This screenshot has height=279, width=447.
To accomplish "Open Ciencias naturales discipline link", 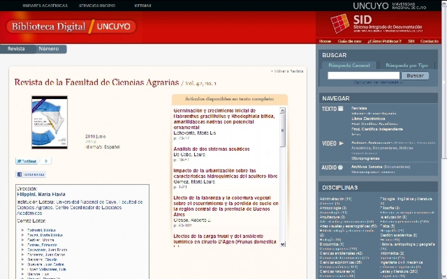I will point(337,272).
